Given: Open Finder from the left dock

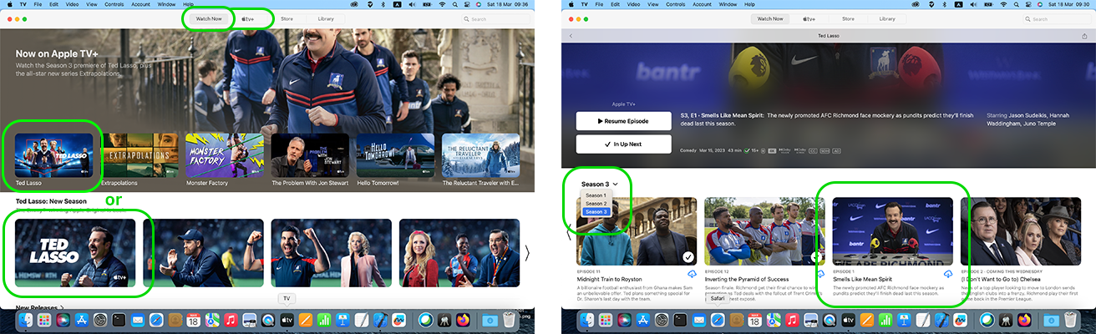Looking at the screenshot, I should (26, 320).
